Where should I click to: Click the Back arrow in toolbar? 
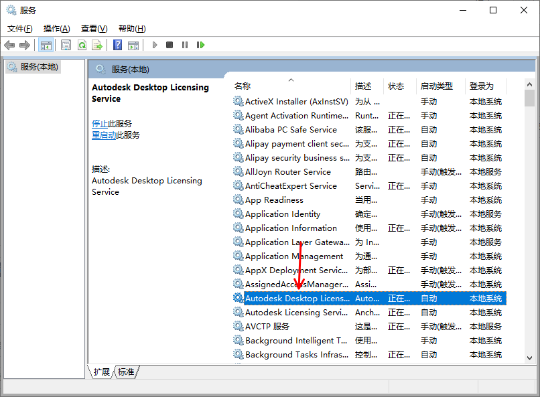[9, 45]
